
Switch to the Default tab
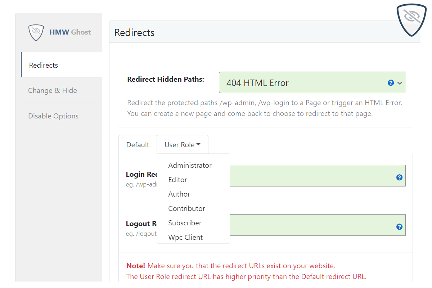pyautogui.click(x=138, y=145)
